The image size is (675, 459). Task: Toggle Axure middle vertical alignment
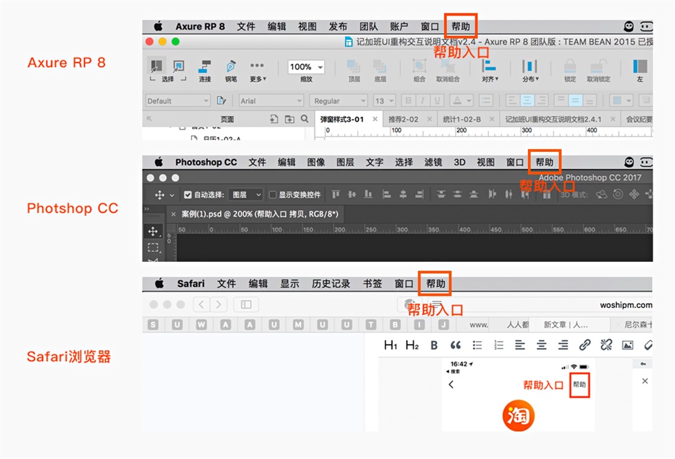[x=574, y=101]
